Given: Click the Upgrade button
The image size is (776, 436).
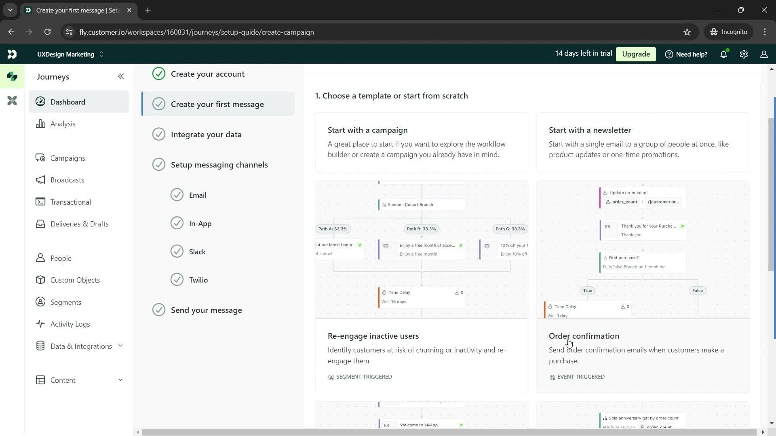Looking at the screenshot, I should (635, 54).
